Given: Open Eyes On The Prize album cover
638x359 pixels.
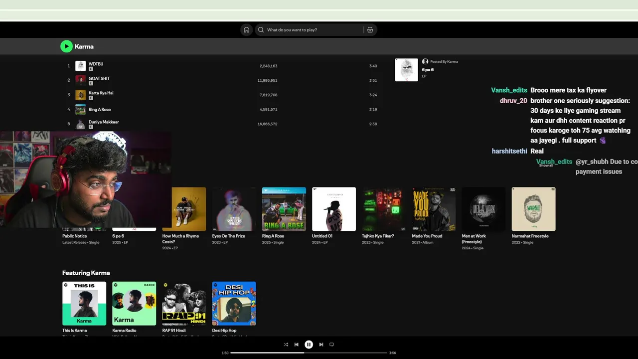Looking at the screenshot, I should 234,209.
